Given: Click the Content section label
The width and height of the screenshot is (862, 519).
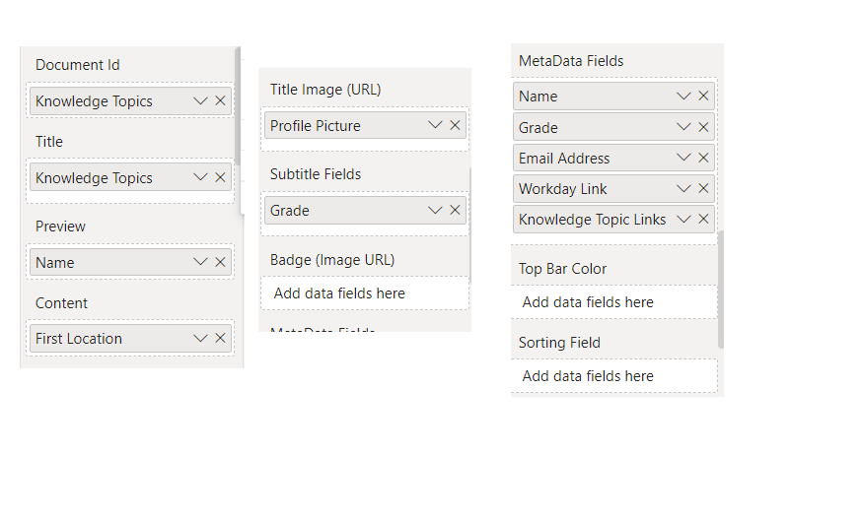Looking at the screenshot, I should click(61, 303).
